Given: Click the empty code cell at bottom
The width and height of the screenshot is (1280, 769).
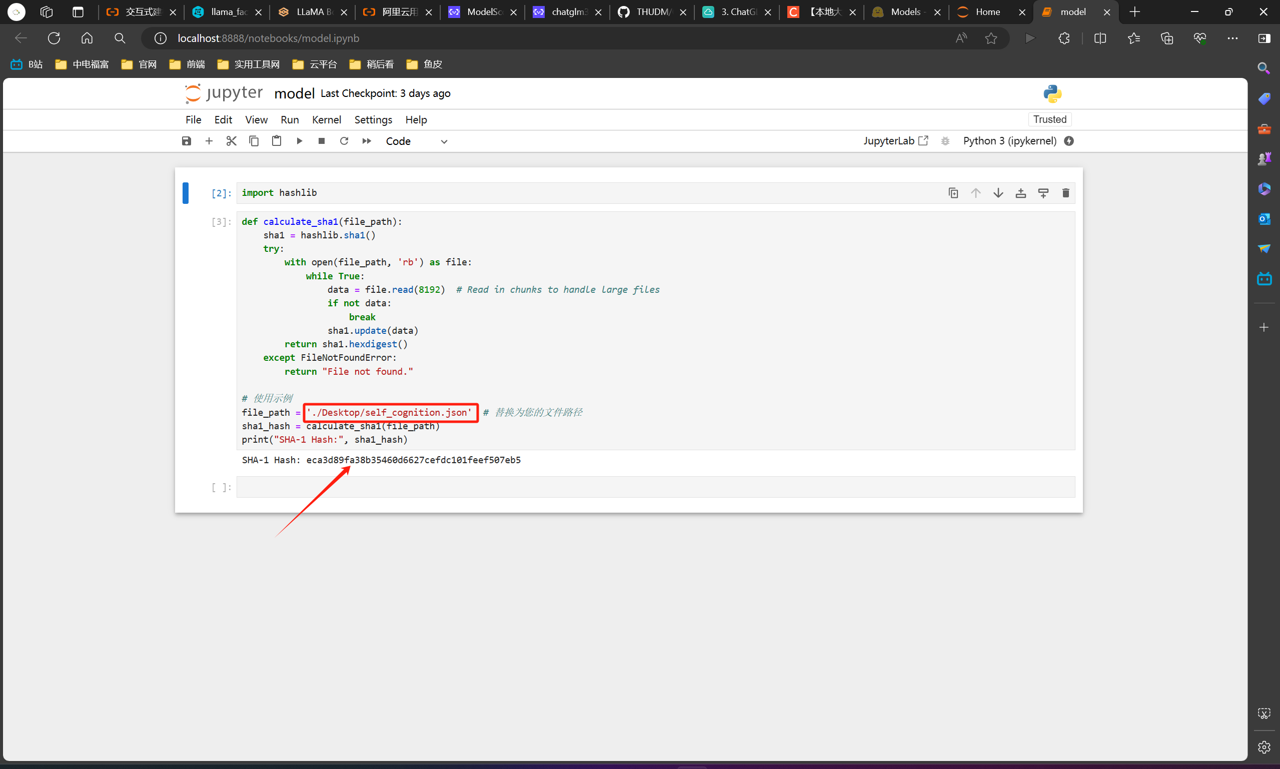Looking at the screenshot, I should click(656, 487).
